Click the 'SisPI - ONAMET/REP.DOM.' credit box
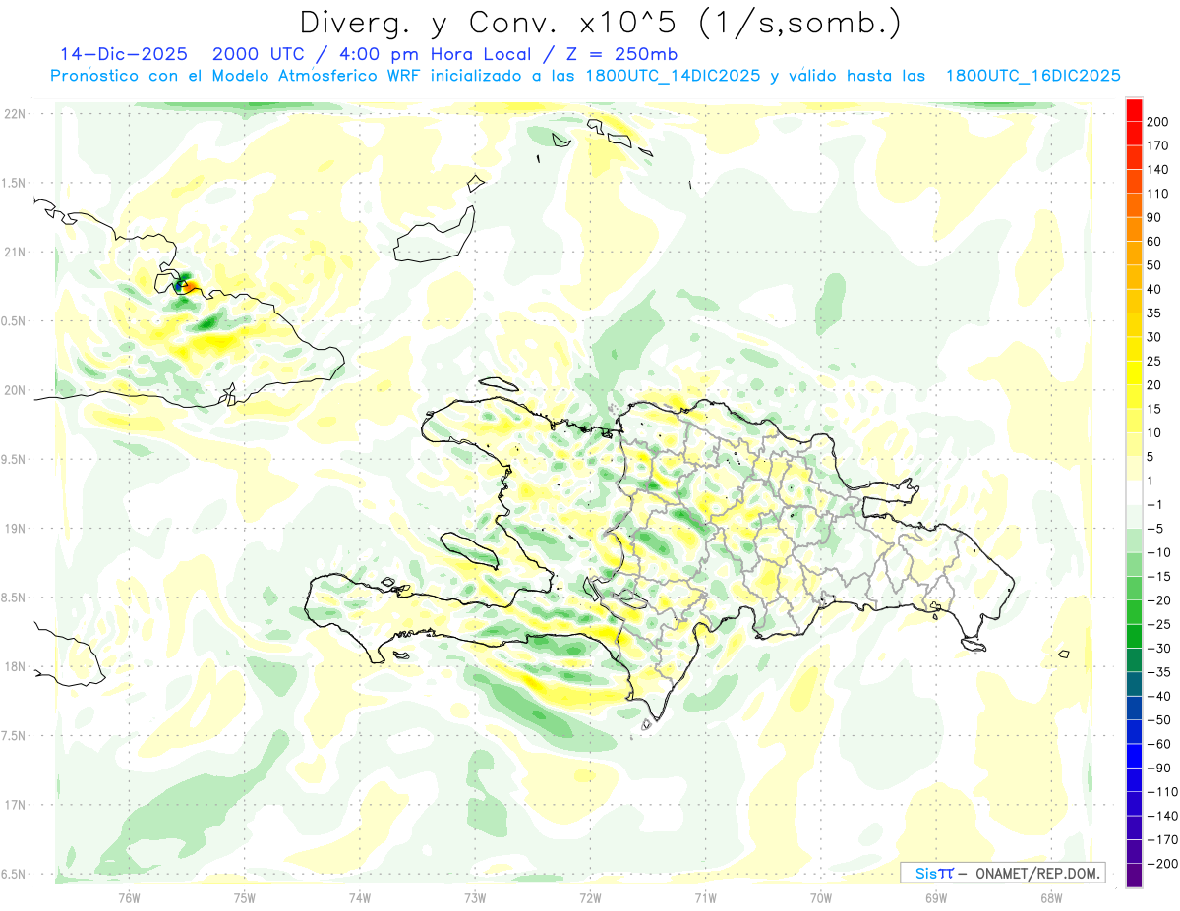Image resolution: width=1180 pixels, height=911 pixels. [1002, 873]
